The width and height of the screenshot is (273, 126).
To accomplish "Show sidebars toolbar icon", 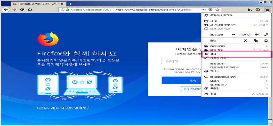I will point(258,10).
